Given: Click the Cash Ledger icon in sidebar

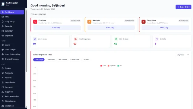Looking at the screenshot, I should coord(3,50).
